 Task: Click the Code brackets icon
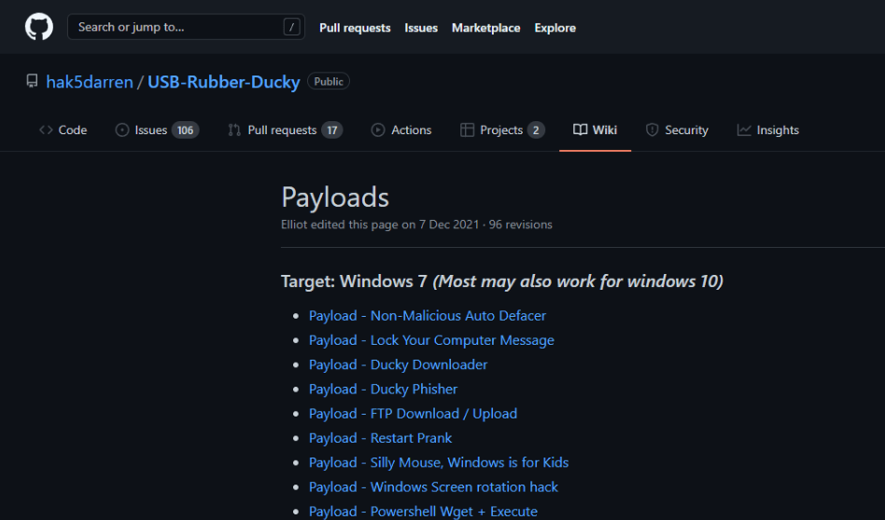click(46, 130)
